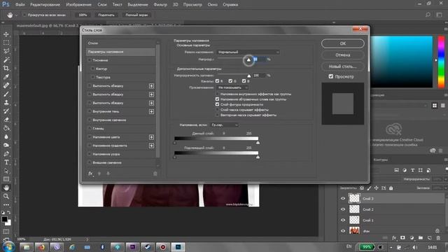
Task: Select the Brush tool
Action: (x=6, y=94)
